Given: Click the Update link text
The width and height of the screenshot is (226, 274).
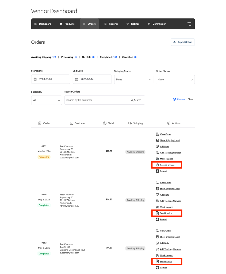Looking at the screenshot, I should (x=181, y=99).
